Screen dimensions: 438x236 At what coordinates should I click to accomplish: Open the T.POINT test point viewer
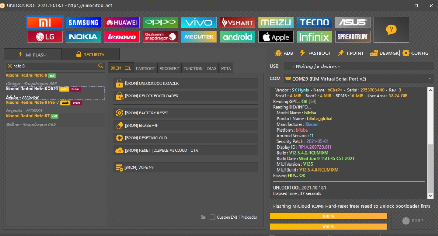click(351, 53)
